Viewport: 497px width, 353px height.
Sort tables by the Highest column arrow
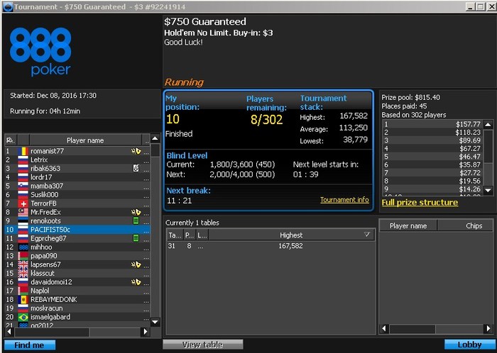367,235
